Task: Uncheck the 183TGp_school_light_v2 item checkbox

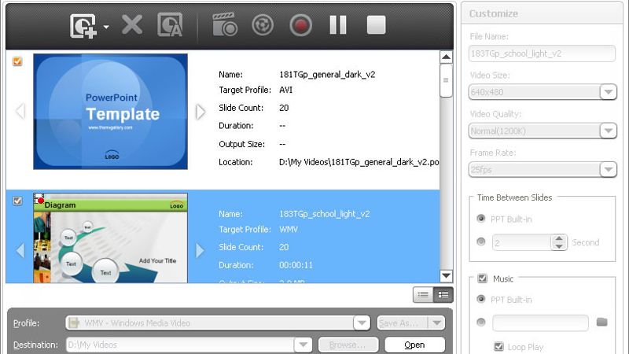Action: 17,201
